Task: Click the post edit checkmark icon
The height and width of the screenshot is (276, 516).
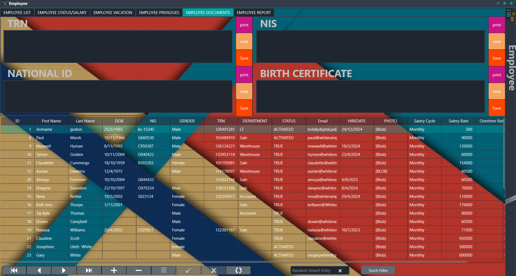Action: 189,271
